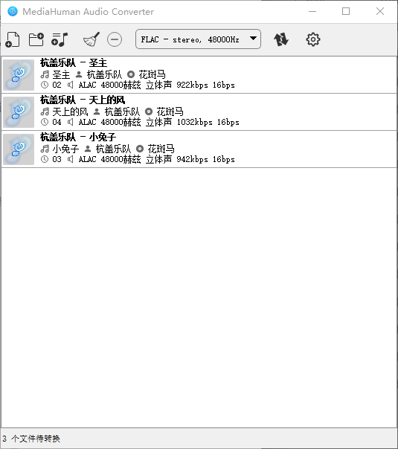Click the speaker icon in the 1032kbps row
Image resolution: width=398 pixels, height=449 pixels.
click(x=71, y=122)
